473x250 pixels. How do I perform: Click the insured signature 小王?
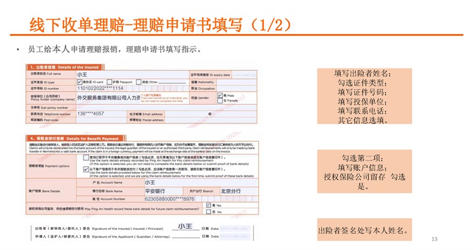click(x=185, y=226)
